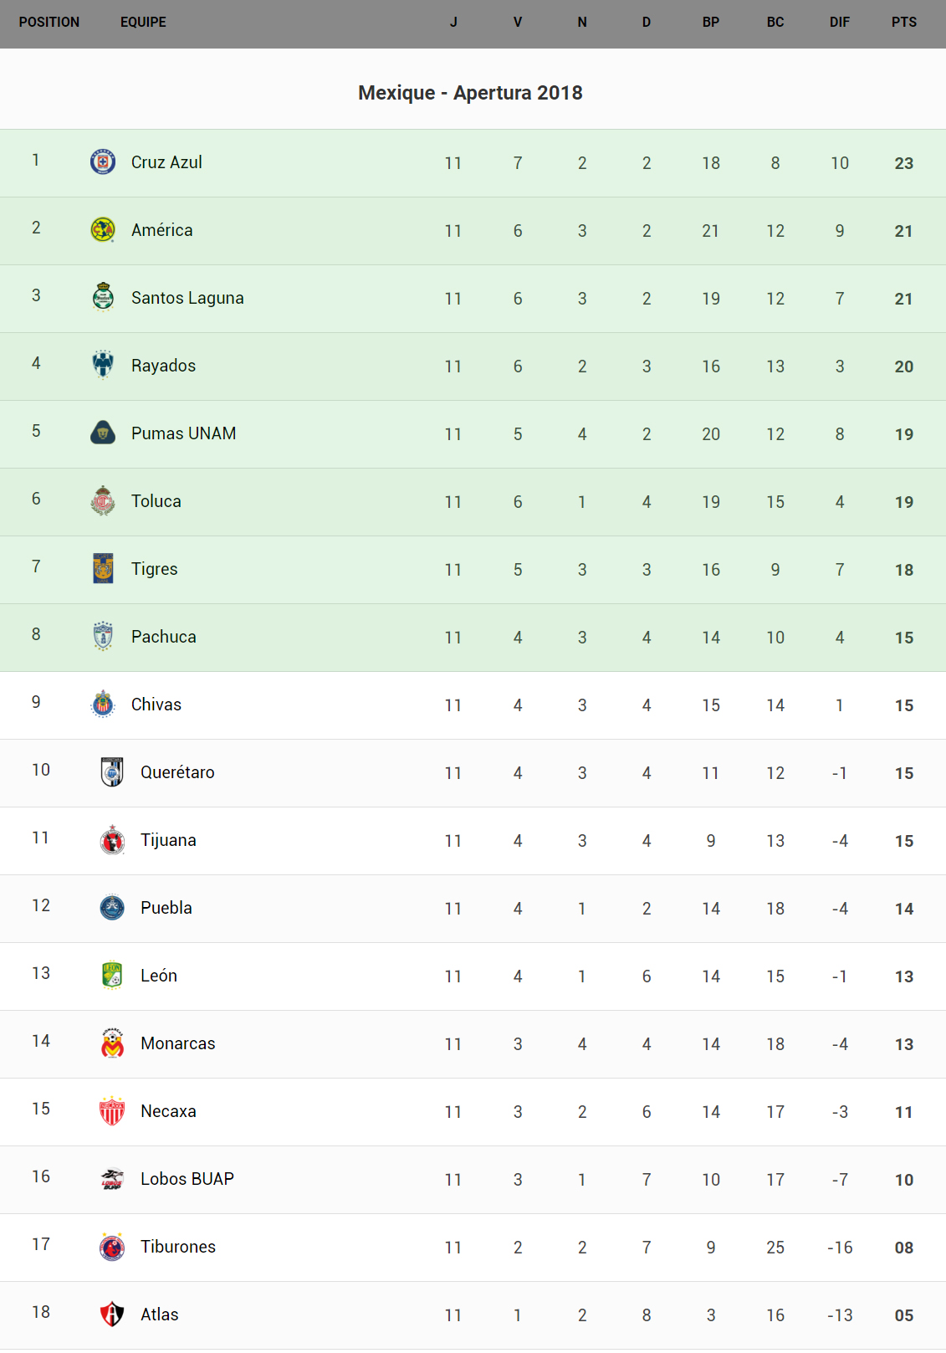Click the Mexique - Apertura 2018 title
The height and width of the screenshot is (1353, 946).
pyautogui.click(x=470, y=93)
